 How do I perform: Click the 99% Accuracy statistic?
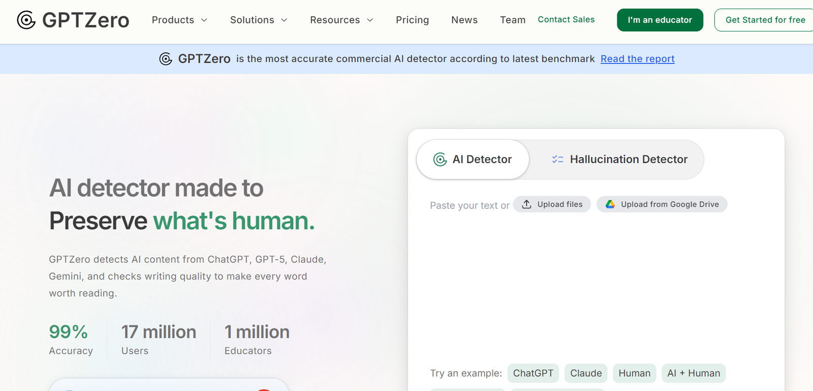click(x=71, y=339)
